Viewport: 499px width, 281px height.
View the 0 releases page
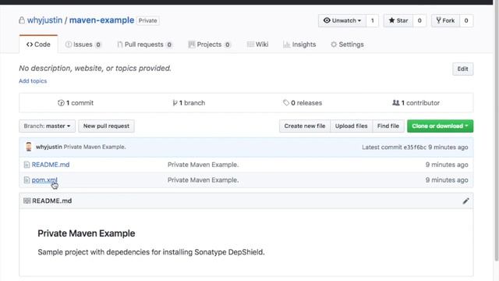click(x=303, y=103)
